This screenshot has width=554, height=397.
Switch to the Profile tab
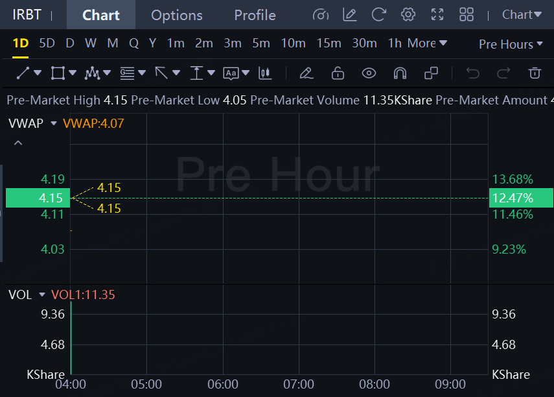pos(255,15)
